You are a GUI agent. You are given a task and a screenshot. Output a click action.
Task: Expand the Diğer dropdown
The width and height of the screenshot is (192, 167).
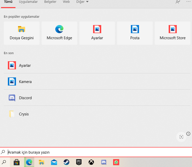(82, 2)
